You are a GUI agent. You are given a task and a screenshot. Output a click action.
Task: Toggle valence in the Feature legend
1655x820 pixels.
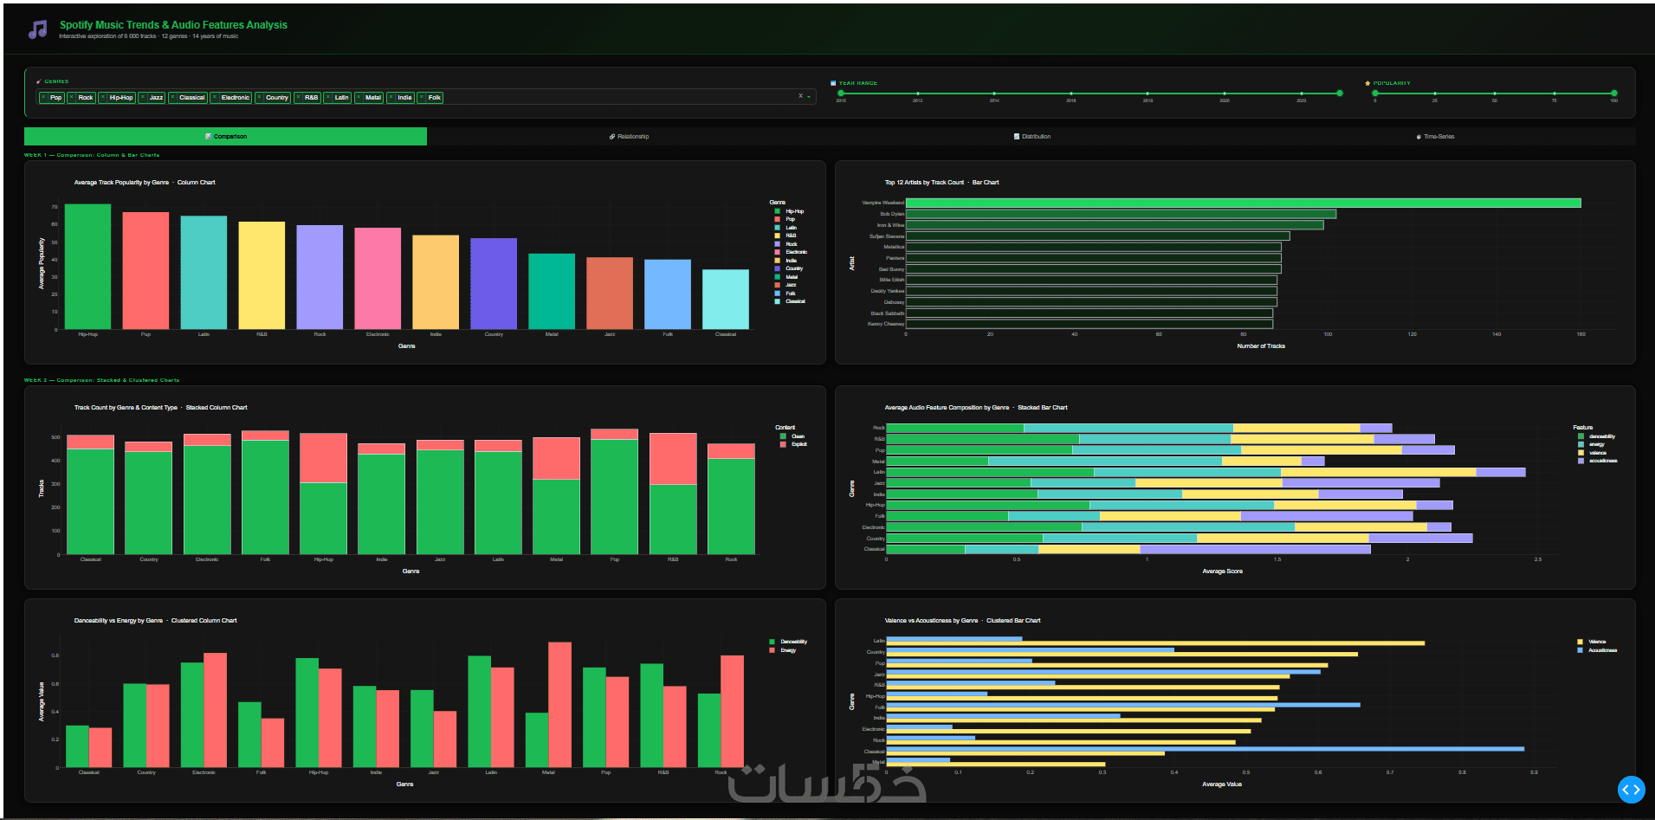tap(1593, 453)
